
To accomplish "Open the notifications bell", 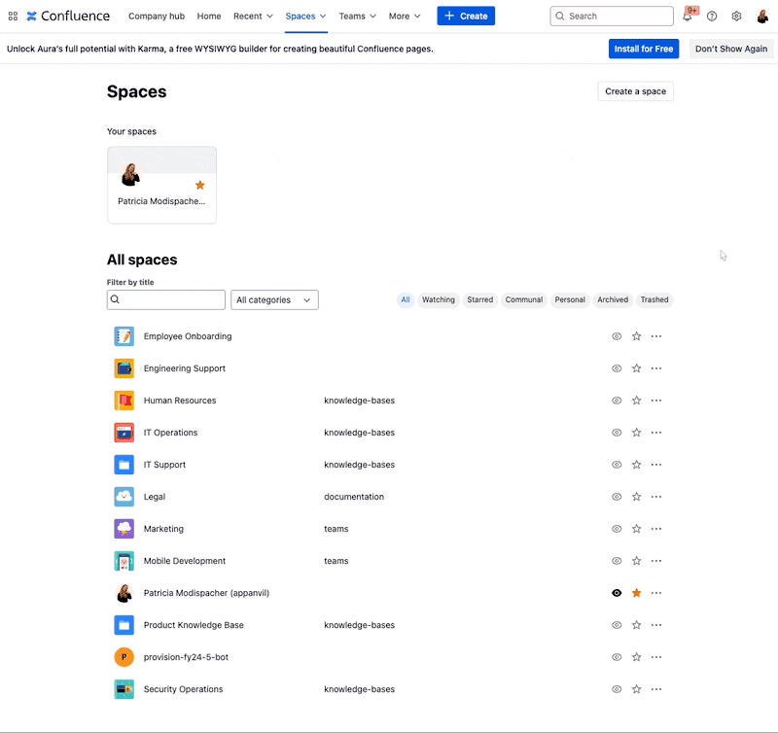I will point(687,16).
